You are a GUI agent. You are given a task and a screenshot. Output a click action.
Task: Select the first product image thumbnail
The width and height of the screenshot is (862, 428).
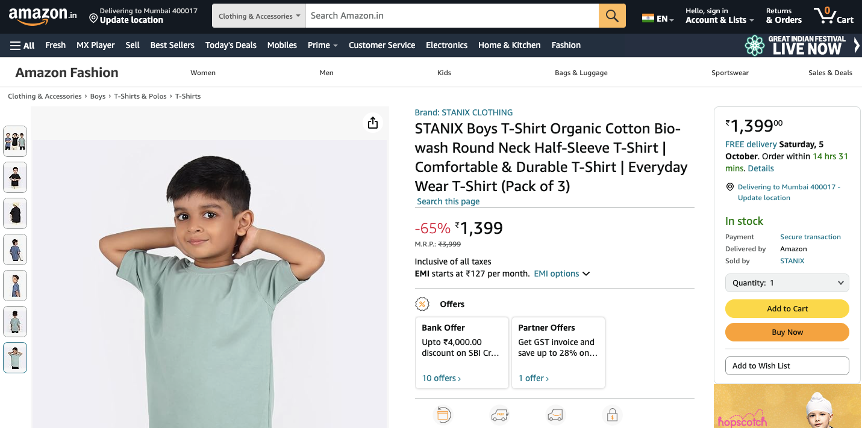(x=15, y=141)
